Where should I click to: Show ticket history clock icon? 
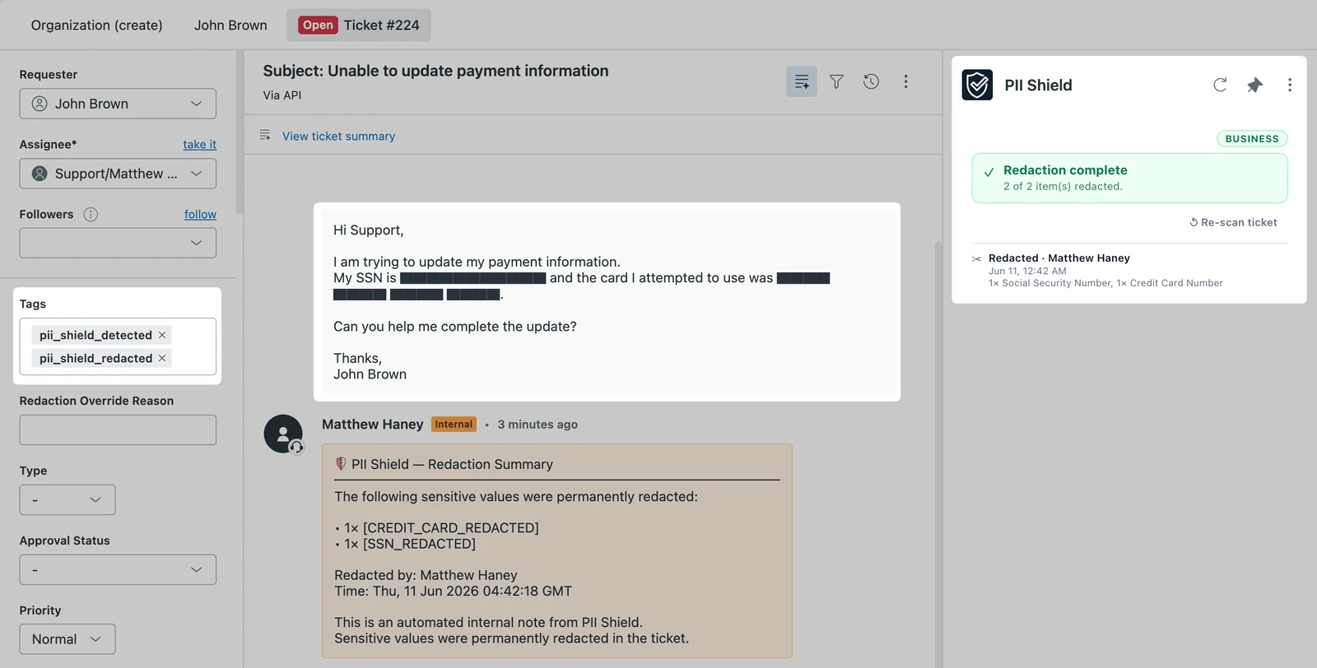871,81
